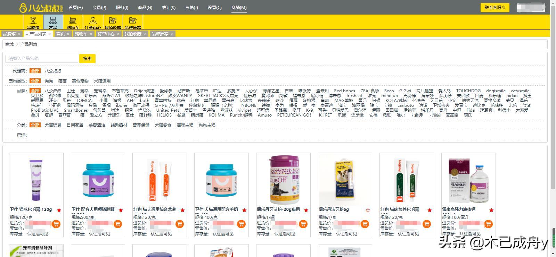
Task: Toggle favorite star for 博乐丹牙洁粉-20g猫用
Action: [x=306, y=210]
